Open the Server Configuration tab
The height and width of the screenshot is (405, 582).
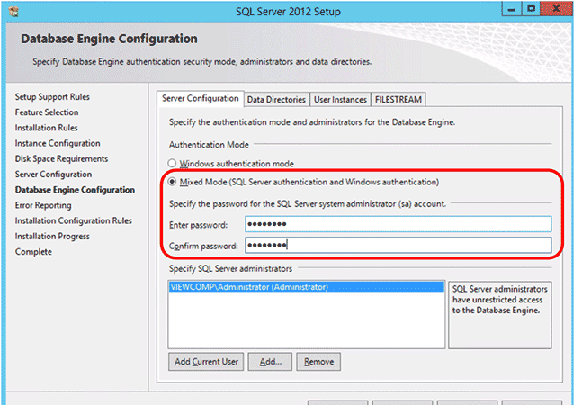click(x=200, y=99)
